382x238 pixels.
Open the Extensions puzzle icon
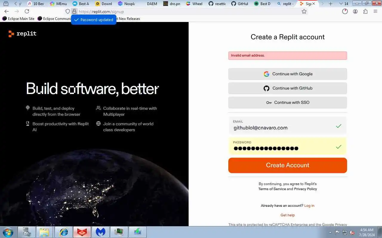pyautogui.click(x=365, y=11)
